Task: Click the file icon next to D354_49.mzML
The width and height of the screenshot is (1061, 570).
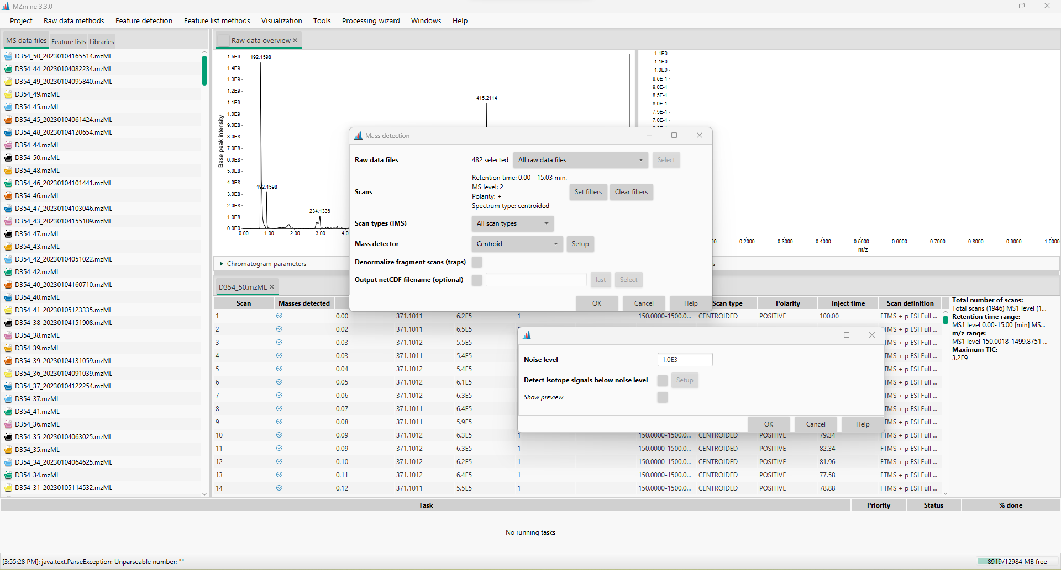Action: [8, 94]
